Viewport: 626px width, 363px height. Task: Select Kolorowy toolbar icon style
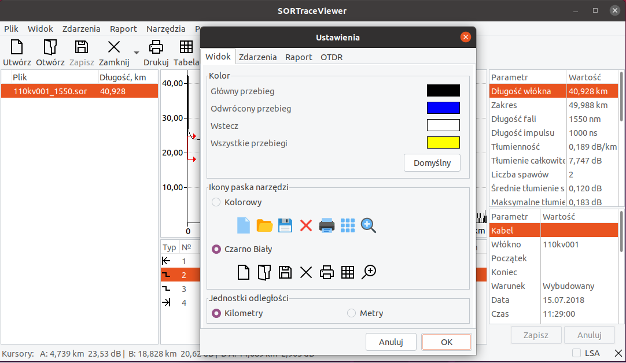(216, 202)
